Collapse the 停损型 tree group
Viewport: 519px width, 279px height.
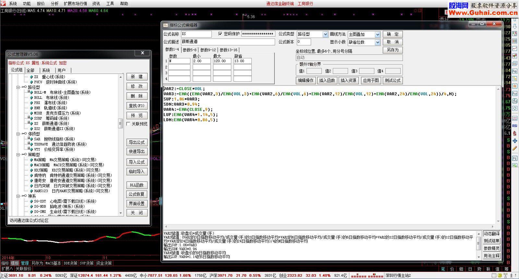click(x=18, y=134)
